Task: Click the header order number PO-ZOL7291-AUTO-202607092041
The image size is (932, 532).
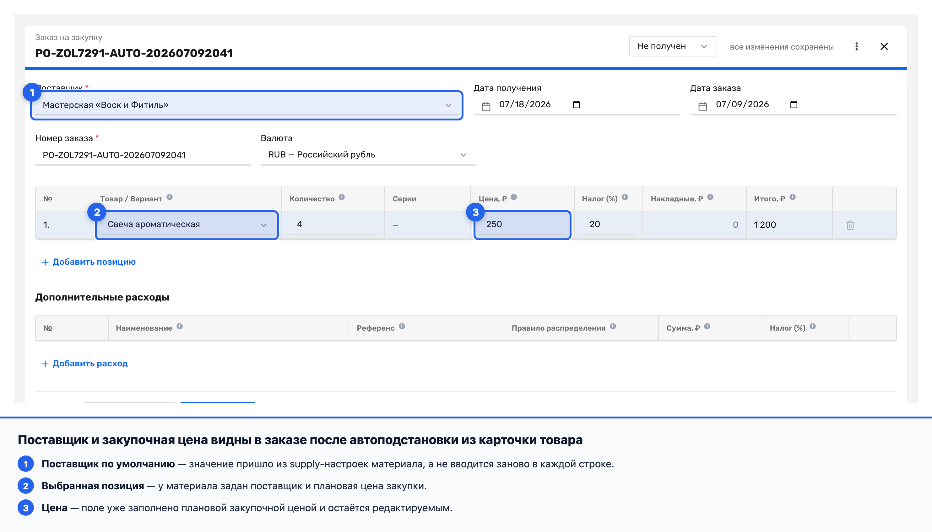Action: [x=134, y=53]
